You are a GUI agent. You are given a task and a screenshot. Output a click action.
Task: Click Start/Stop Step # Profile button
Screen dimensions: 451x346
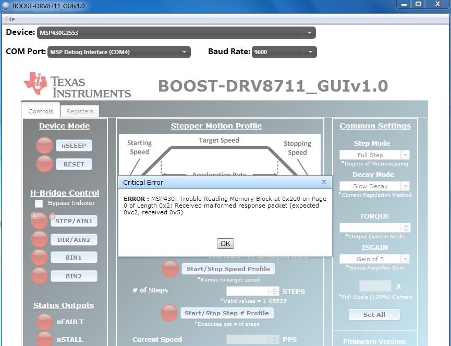[x=227, y=313]
